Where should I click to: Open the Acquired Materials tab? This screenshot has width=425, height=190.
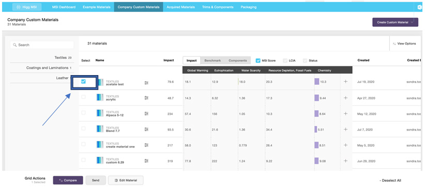click(180, 7)
